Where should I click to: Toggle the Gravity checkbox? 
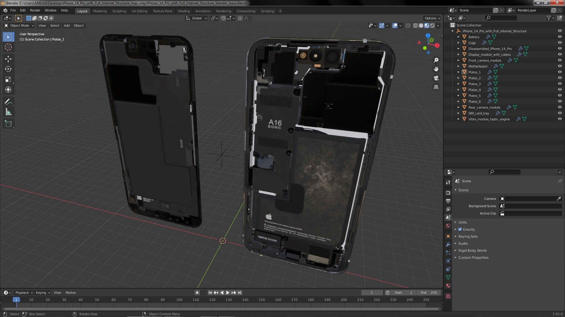[460, 230]
